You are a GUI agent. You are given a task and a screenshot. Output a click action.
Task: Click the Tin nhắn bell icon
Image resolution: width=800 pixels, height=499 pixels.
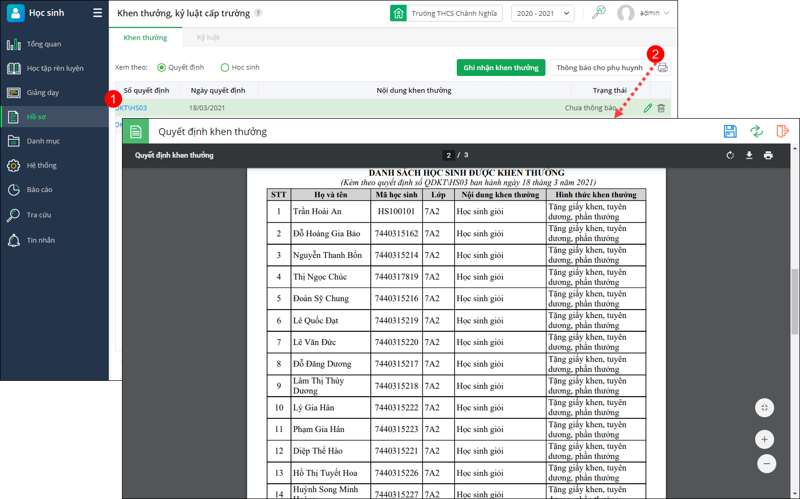14,241
